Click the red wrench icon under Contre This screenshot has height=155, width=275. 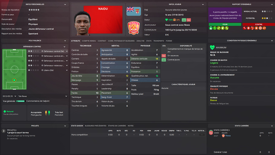[244, 28]
